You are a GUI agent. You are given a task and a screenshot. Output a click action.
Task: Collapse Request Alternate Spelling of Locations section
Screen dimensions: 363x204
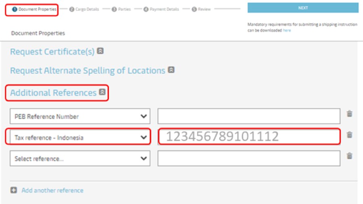click(x=171, y=70)
